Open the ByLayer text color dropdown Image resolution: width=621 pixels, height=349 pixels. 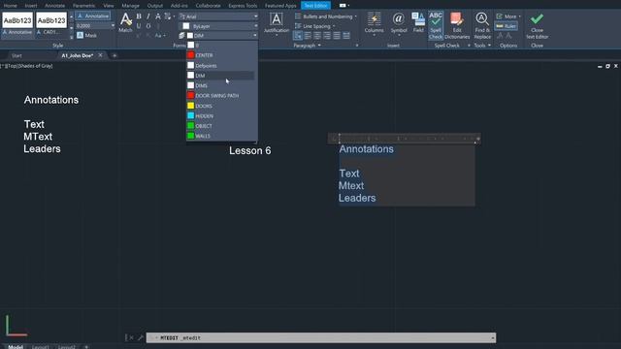click(x=218, y=26)
